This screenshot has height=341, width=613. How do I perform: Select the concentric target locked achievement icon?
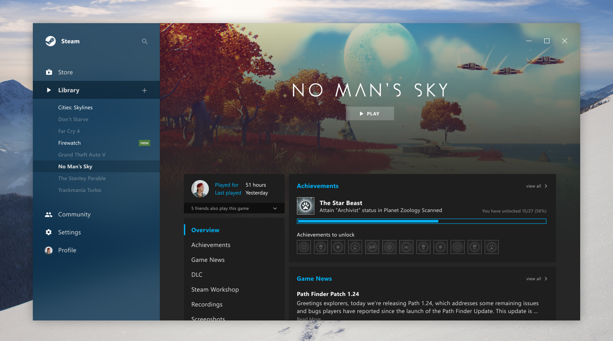coord(389,247)
